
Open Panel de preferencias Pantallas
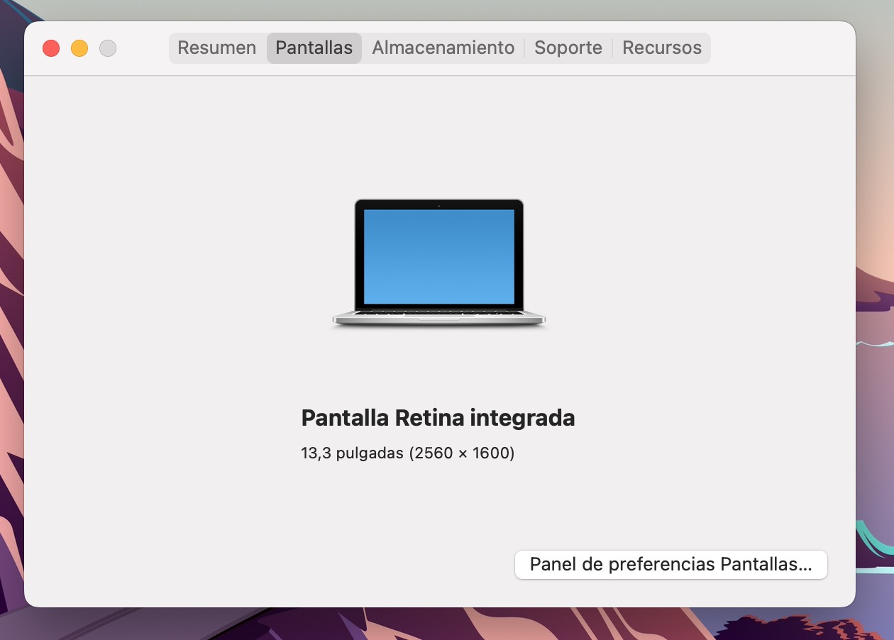point(670,565)
